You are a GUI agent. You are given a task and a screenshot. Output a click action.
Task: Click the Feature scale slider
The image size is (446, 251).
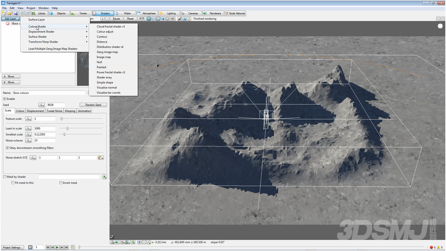pos(81,119)
